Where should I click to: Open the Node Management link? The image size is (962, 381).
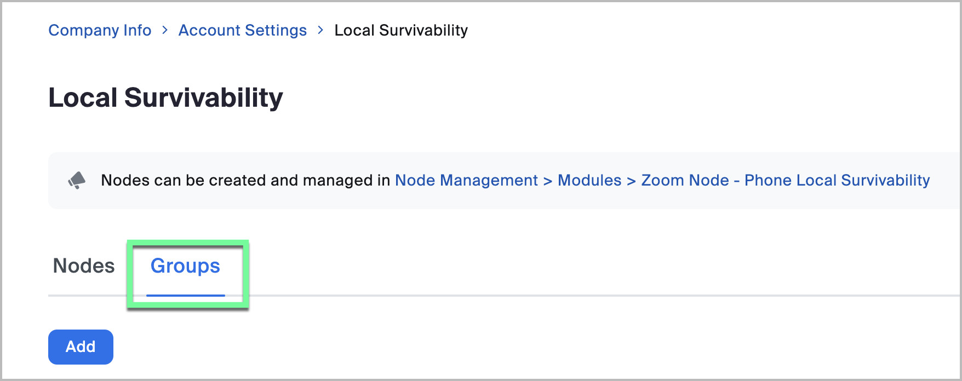[x=466, y=180]
